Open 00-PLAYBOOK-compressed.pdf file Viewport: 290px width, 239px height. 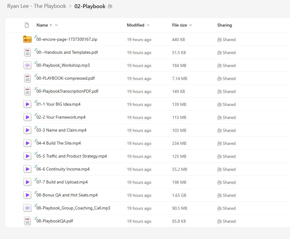[x=65, y=78]
